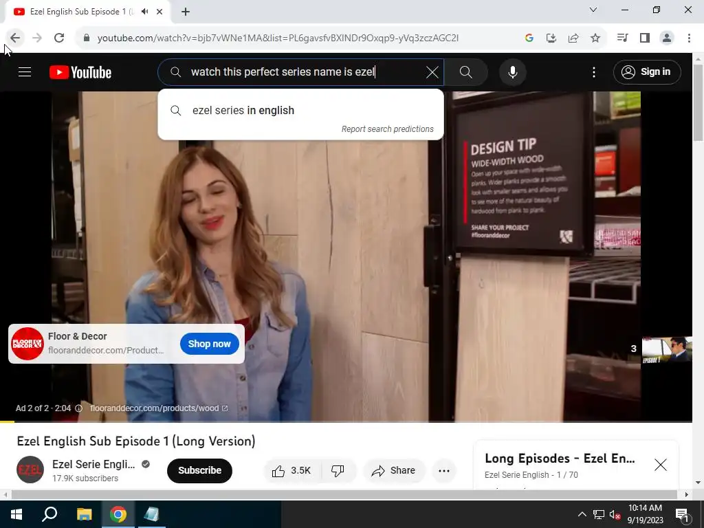The height and width of the screenshot is (528, 704).
Task: Click the address bar URL
Action: 278,38
